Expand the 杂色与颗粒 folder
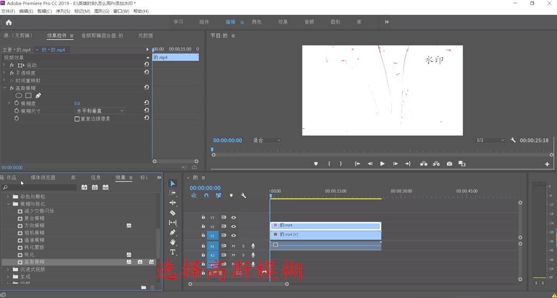The image size is (557, 298). [8, 197]
